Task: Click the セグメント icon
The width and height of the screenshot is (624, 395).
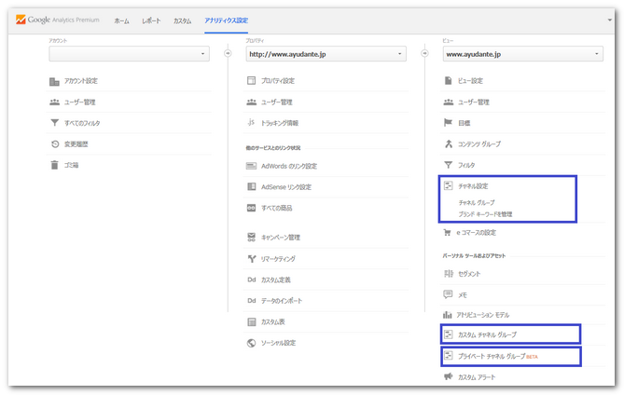Action: tap(448, 273)
